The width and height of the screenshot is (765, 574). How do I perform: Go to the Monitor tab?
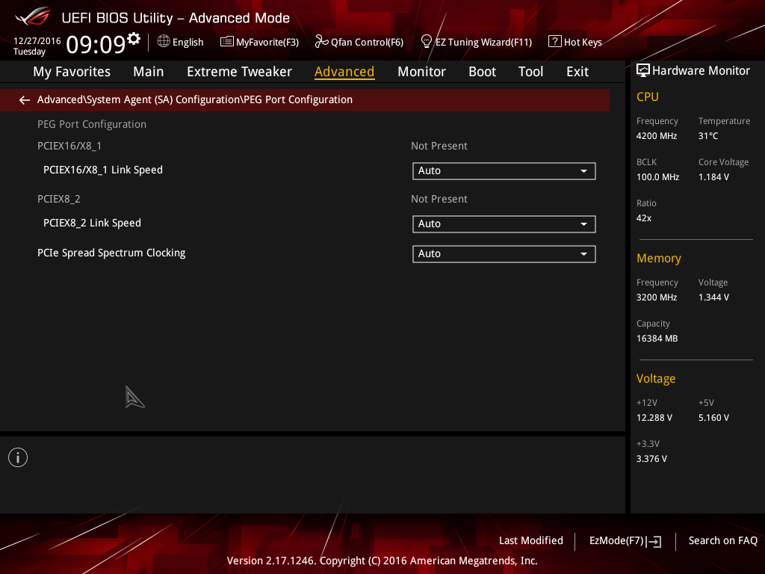421,72
